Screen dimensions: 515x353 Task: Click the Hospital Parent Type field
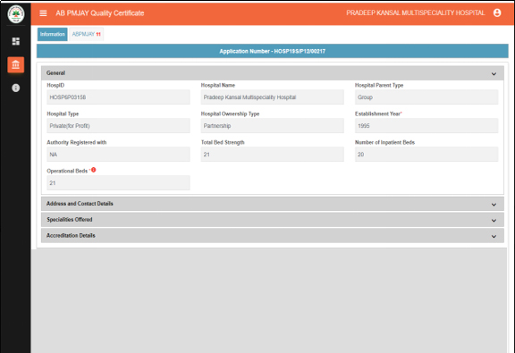426,97
